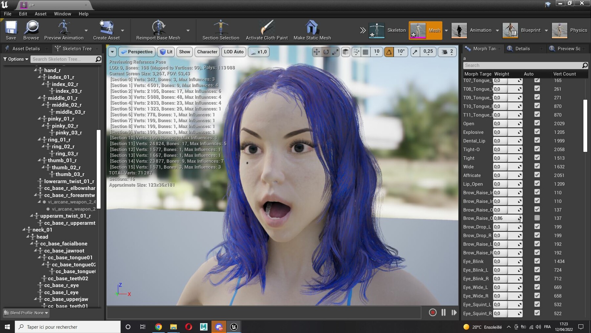Viewport: 591px width, 333px height.
Task: Toggle Auto checkbox for Eye_Squint_L
Action: click(537, 304)
